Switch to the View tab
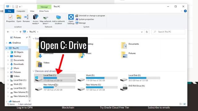The height and width of the screenshot is (111, 198). coord(32,11)
